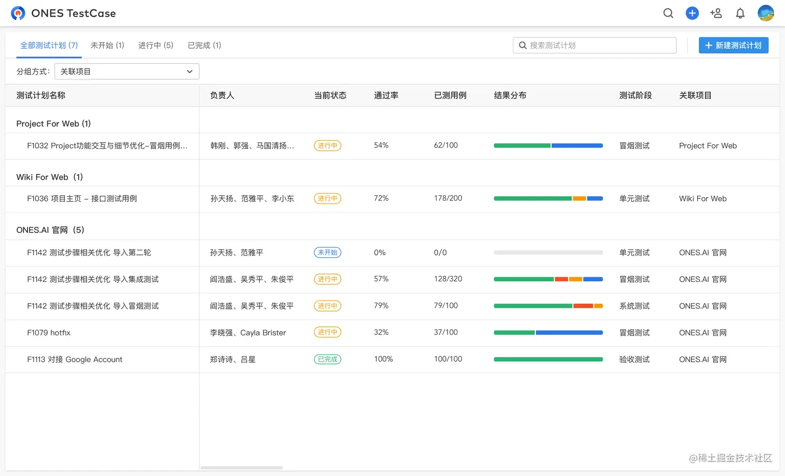
Task: Click the 79% pass rate cell
Action: tap(381, 306)
